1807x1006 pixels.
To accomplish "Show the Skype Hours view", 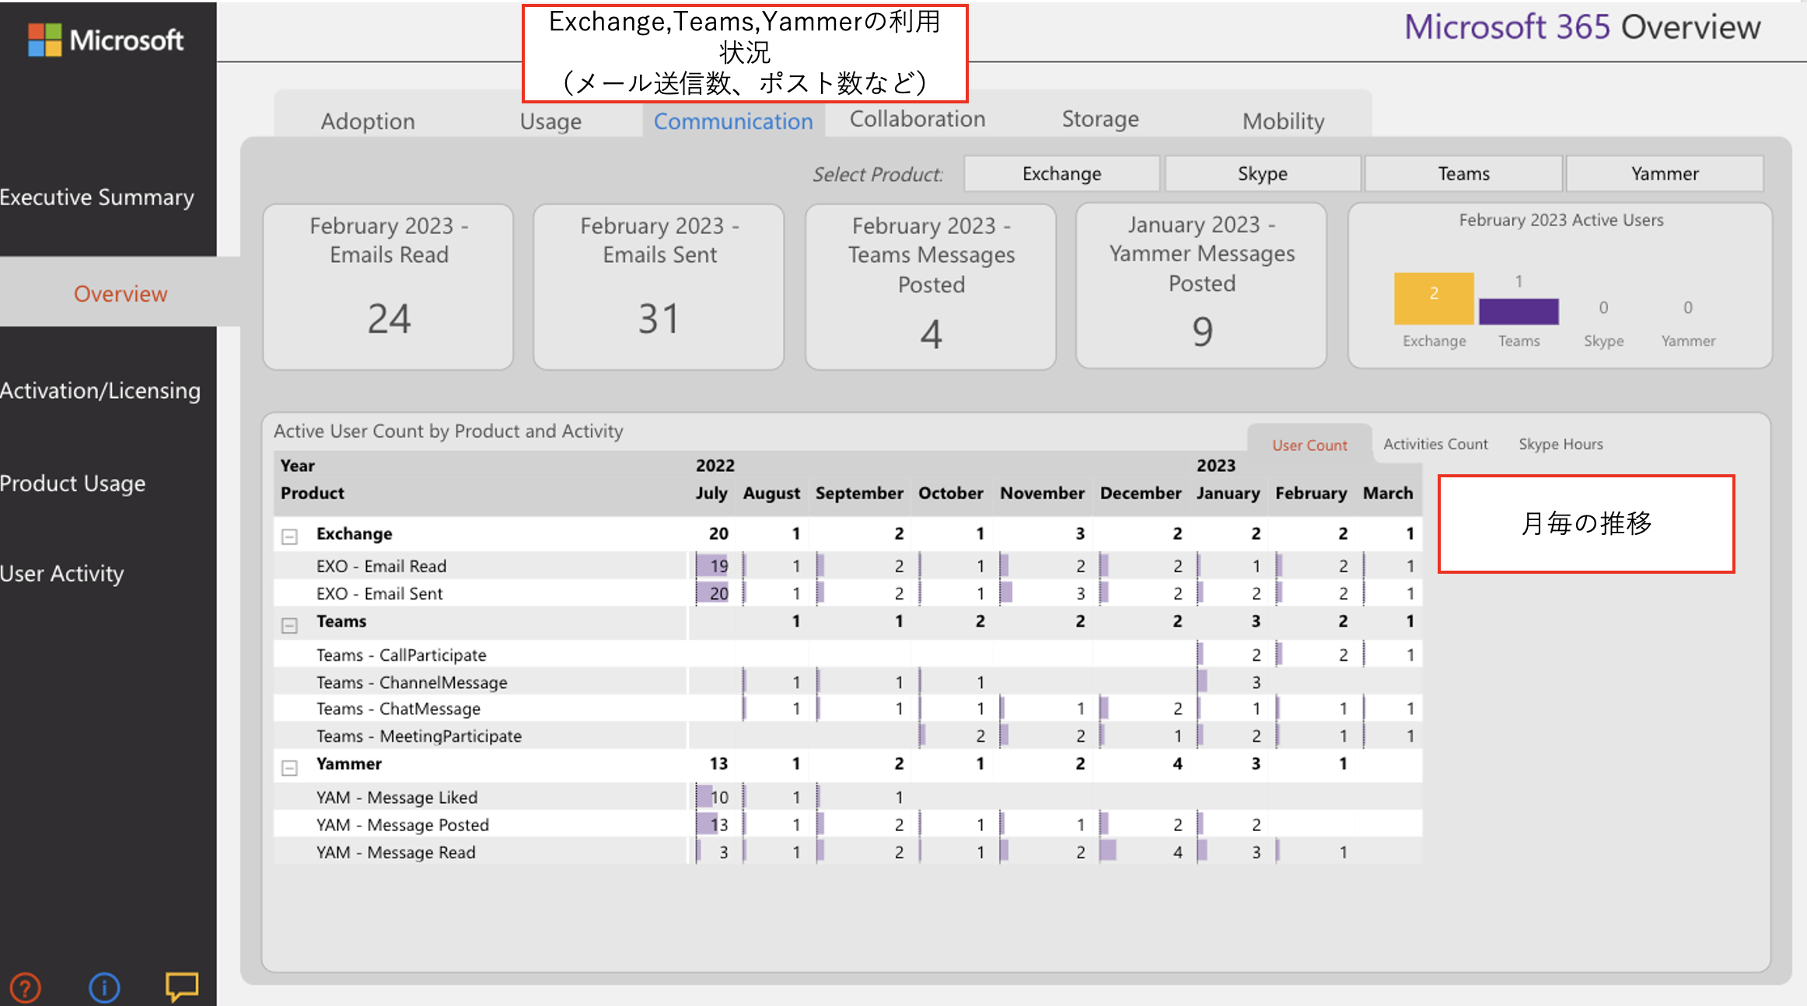I will (x=1561, y=444).
